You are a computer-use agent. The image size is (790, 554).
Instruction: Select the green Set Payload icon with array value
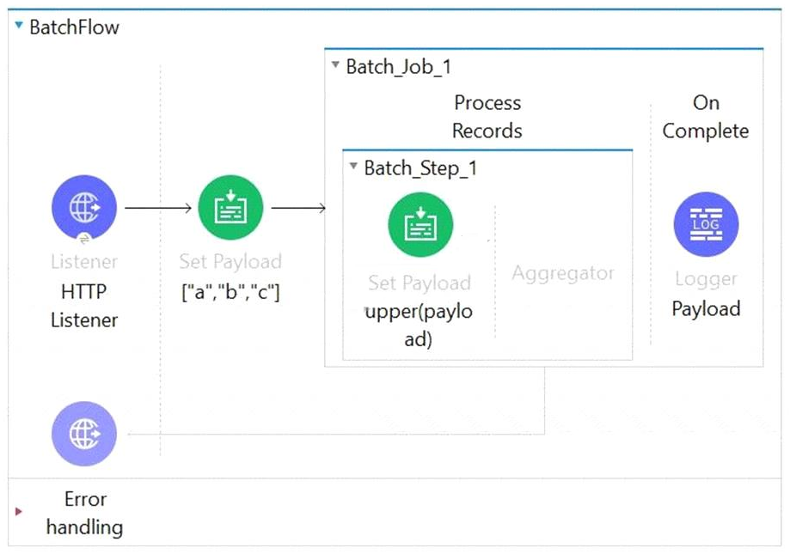[x=230, y=208]
